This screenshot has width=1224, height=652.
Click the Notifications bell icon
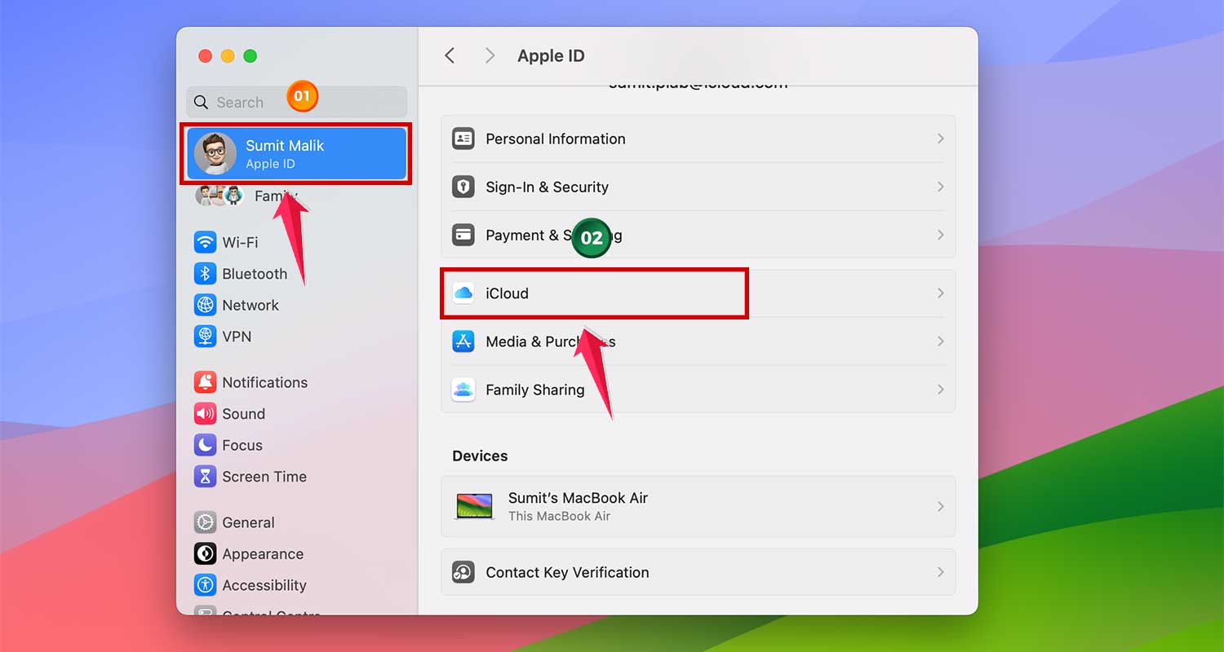pos(205,381)
